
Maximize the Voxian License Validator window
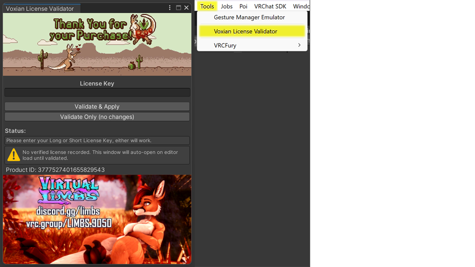(179, 8)
